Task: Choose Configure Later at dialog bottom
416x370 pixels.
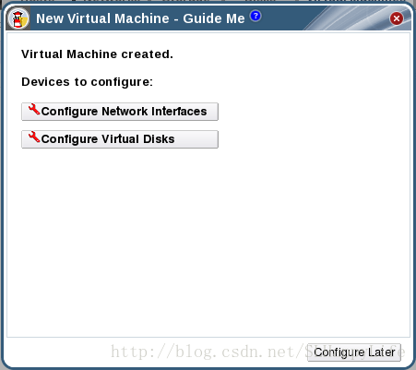Action: (x=354, y=352)
